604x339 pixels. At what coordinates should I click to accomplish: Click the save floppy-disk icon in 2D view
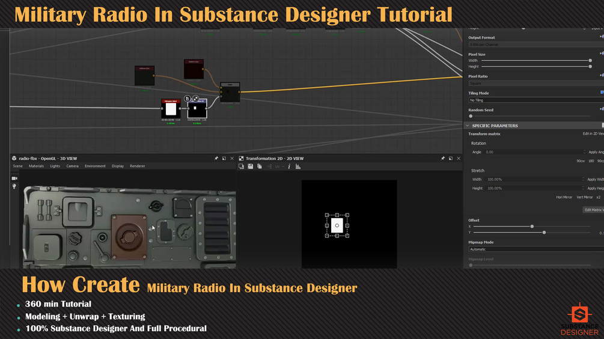251,166
